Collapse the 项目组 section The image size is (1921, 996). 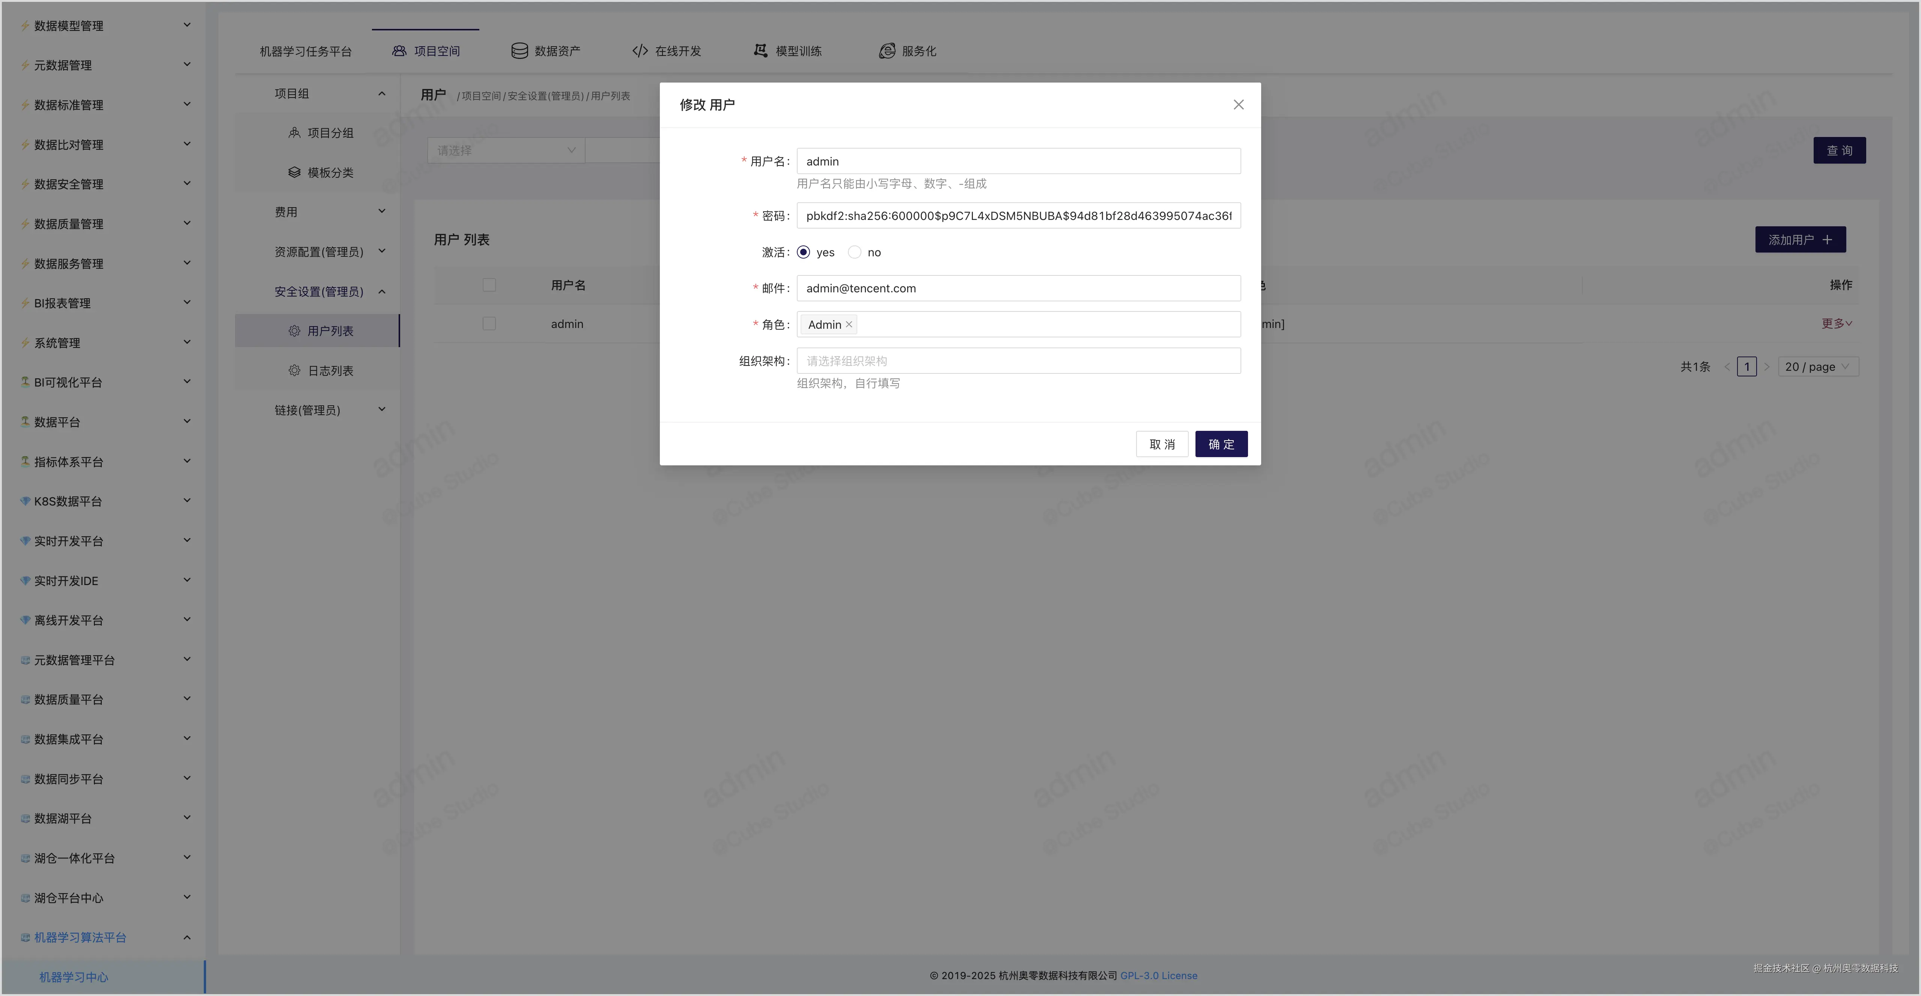382,93
